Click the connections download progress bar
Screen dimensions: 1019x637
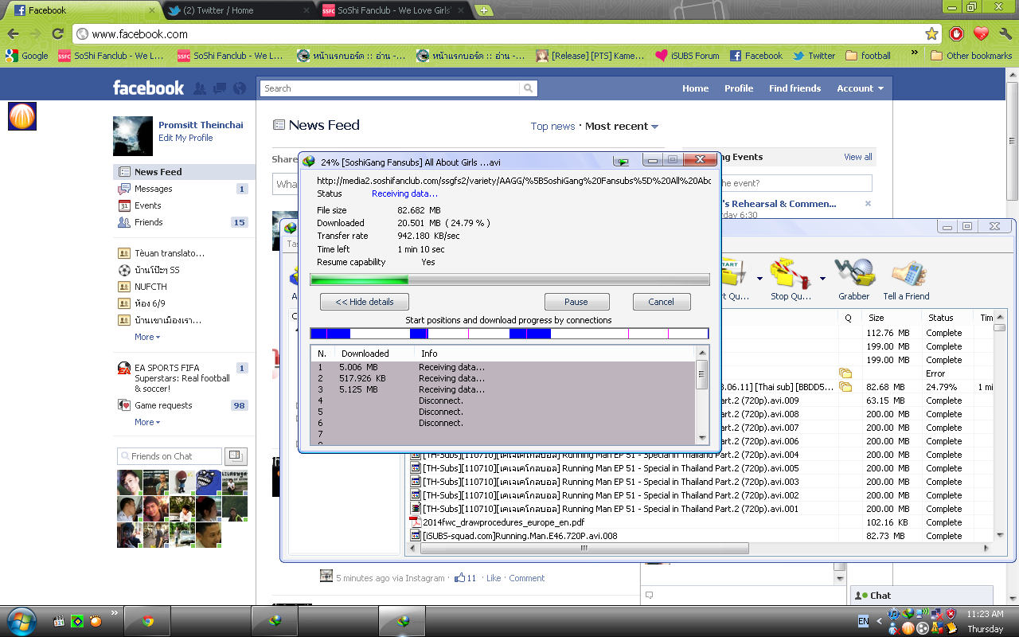(x=509, y=334)
